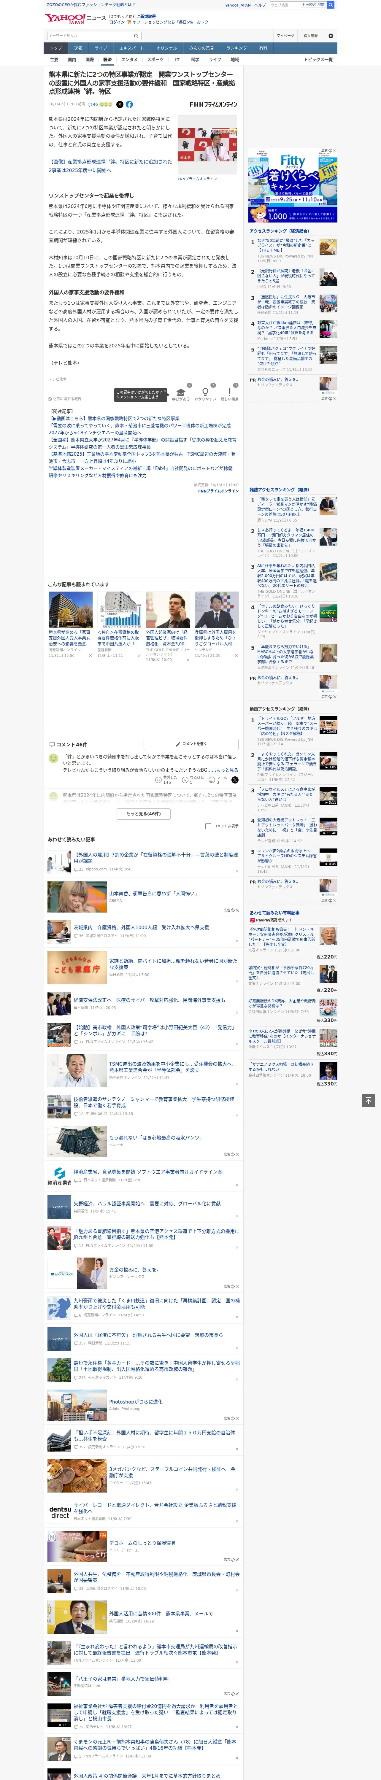Image resolution: width=381 pixels, height=1780 pixels.
Task: Click the マイページ link
Action: point(285,36)
